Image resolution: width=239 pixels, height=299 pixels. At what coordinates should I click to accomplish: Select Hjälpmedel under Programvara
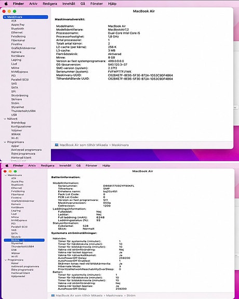pos(18,276)
